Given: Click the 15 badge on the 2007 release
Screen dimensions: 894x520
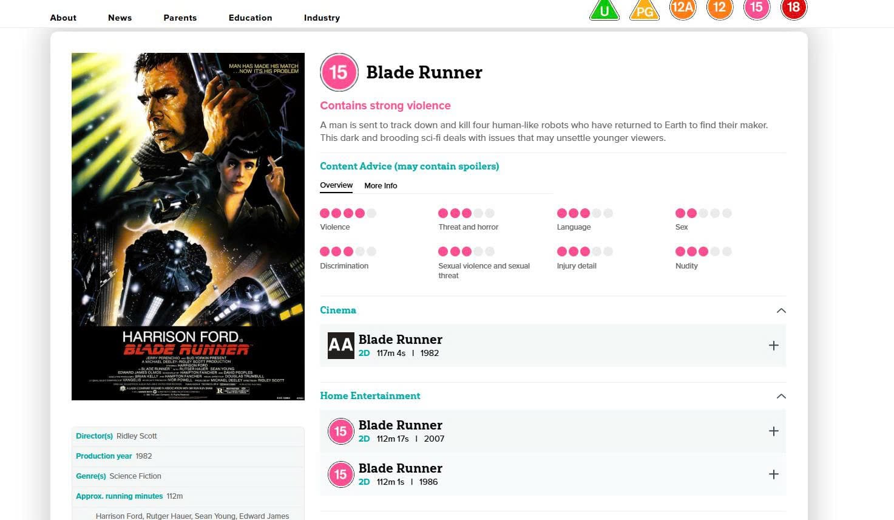Looking at the screenshot, I should pos(340,431).
